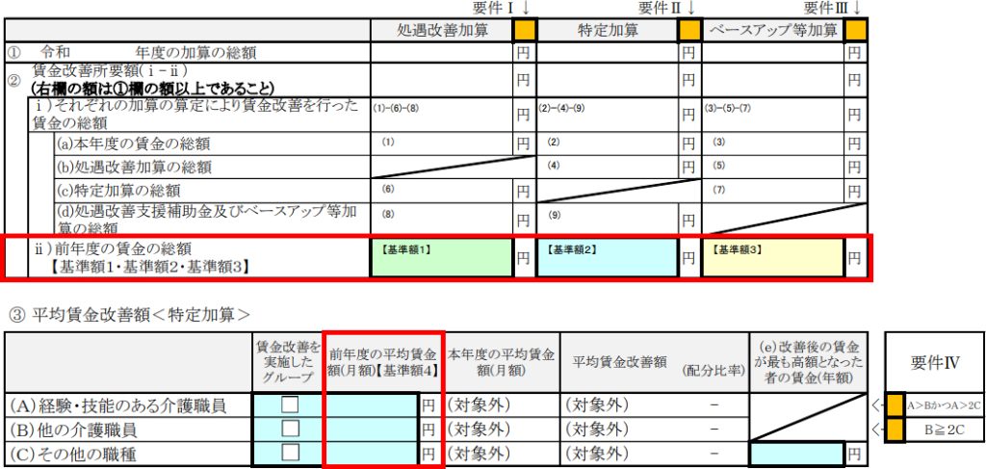The width and height of the screenshot is (986, 469).
Task: Click the (b)処遇改善加算の総額 label
Action: [x=133, y=168]
